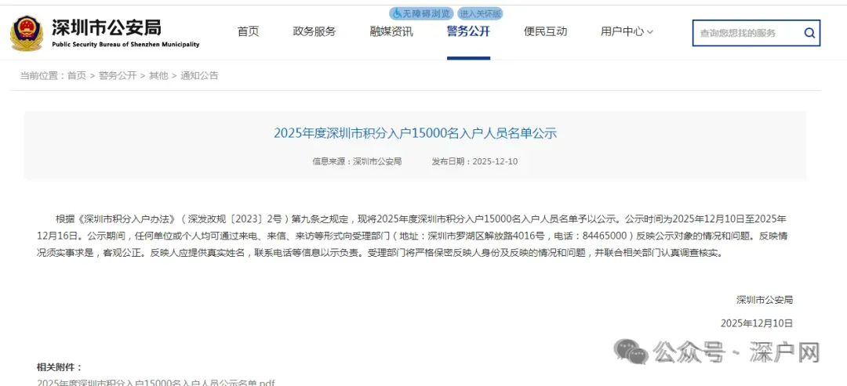Click Public Security Bureau of Shenzhen Municipality subtitle
847x386 pixels.
[x=125, y=44]
